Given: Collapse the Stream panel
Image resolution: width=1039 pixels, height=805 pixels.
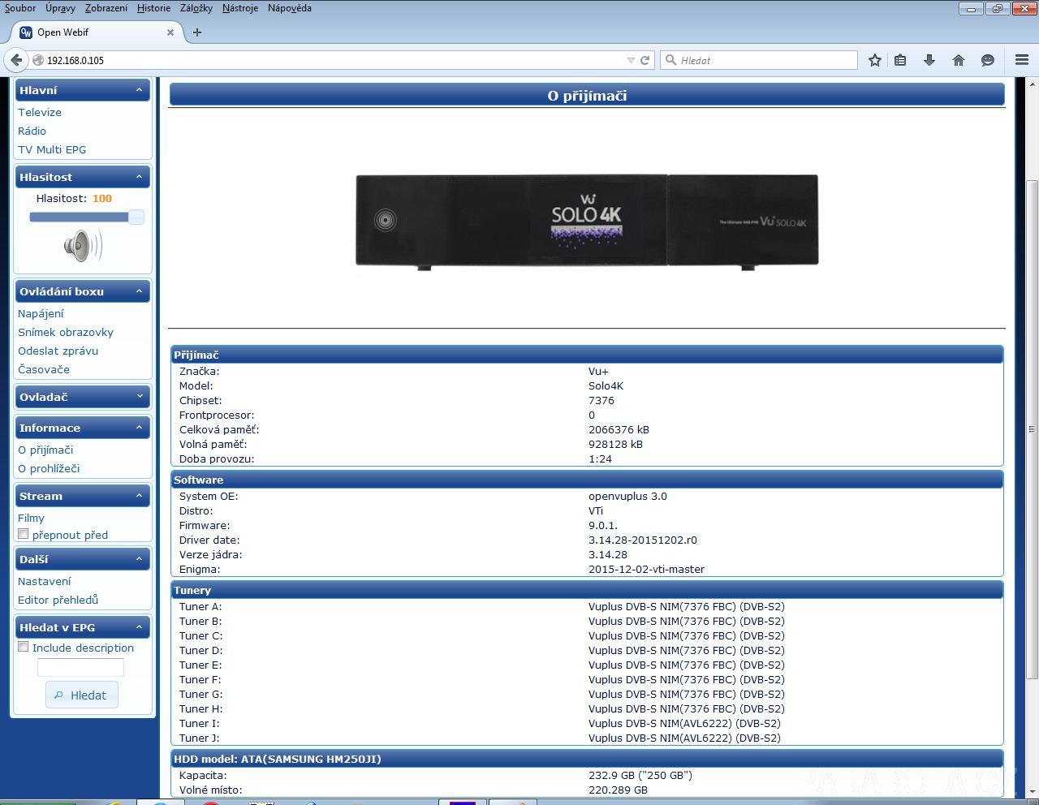Looking at the screenshot, I should point(139,496).
